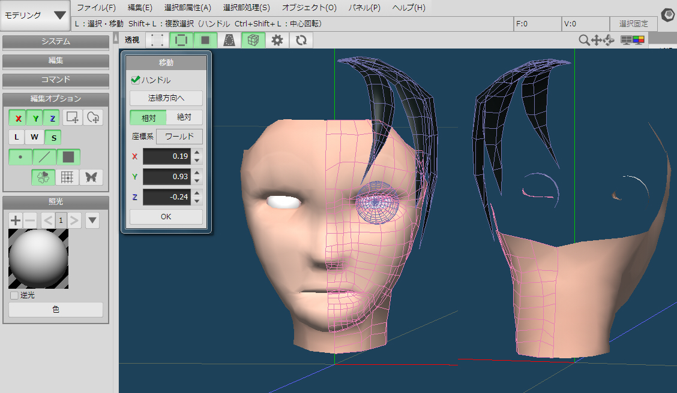
Task: Select the lasso selection mode icon
Action: tap(93, 118)
